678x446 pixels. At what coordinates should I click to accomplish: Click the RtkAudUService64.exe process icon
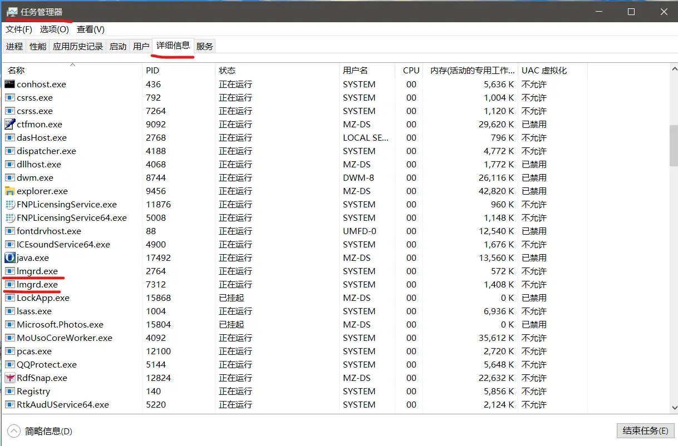[9, 404]
